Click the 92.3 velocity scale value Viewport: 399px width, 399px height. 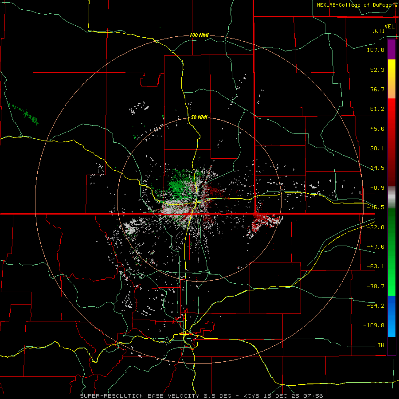(x=377, y=70)
